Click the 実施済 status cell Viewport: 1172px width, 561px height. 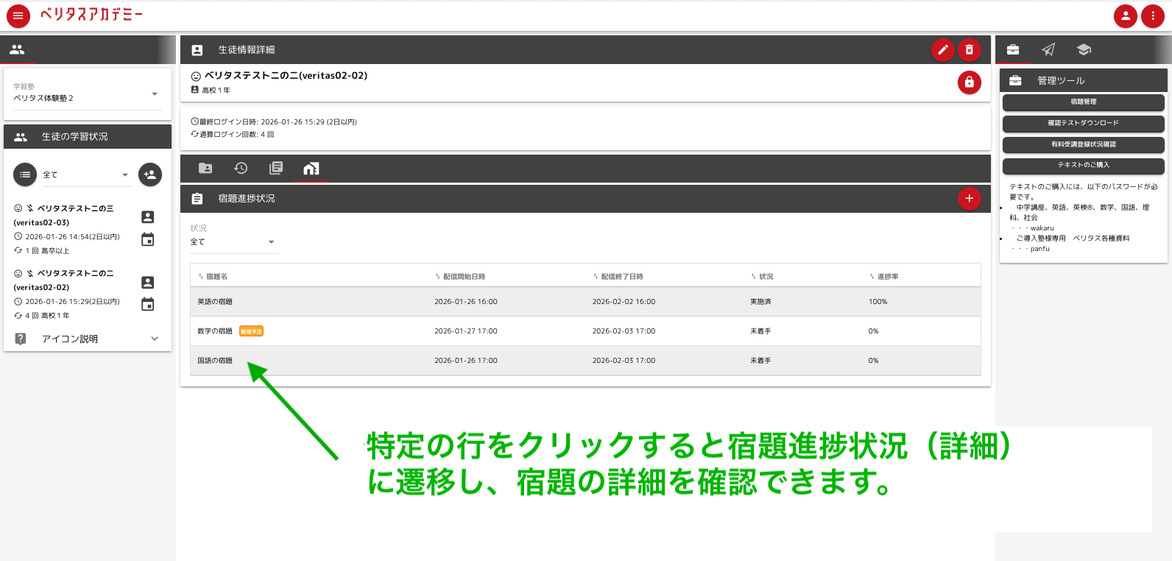760,302
